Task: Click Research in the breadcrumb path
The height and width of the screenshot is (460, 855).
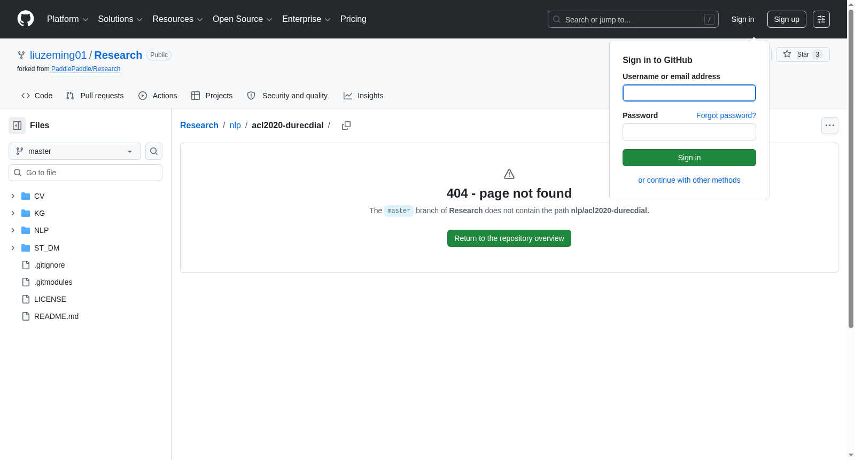Action: pos(199,125)
